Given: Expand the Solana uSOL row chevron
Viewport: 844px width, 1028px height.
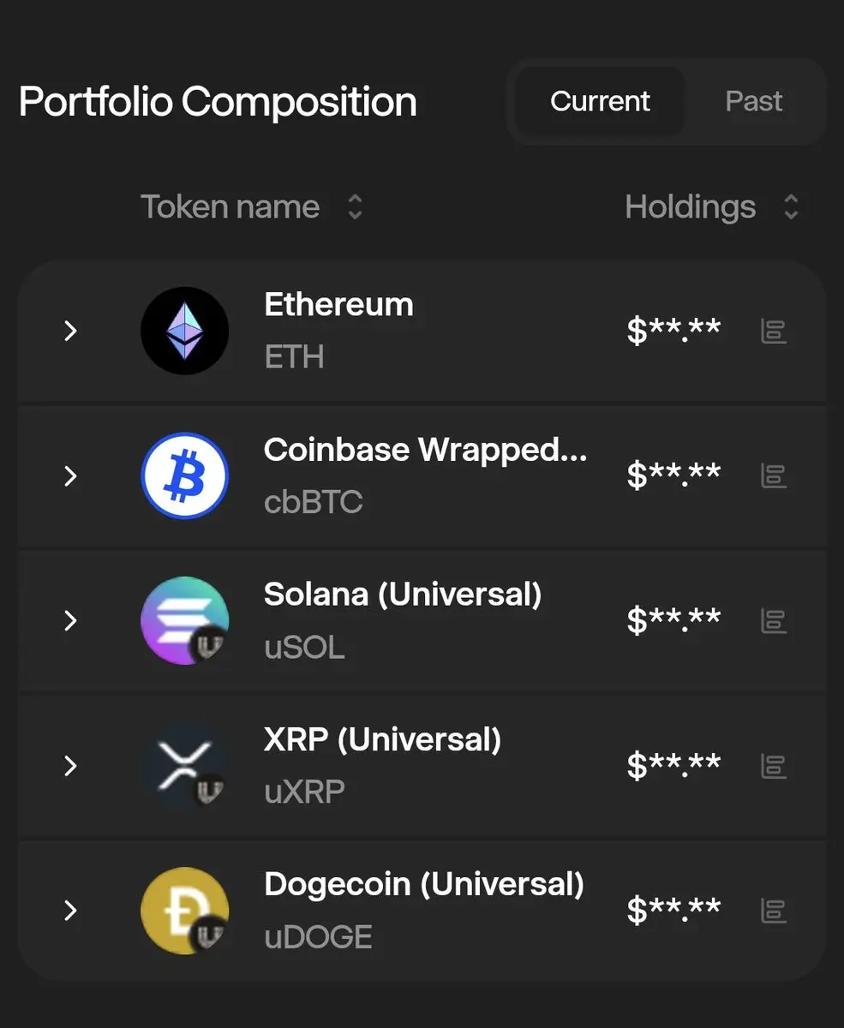Looking at the screenshot, I should pyautogui.click(x=71, y=620).
